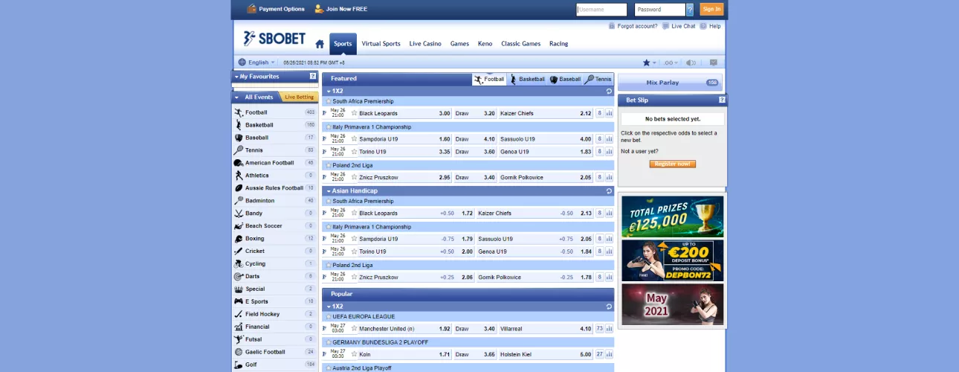Refresh the Asian Handicap section

point(609,191)
